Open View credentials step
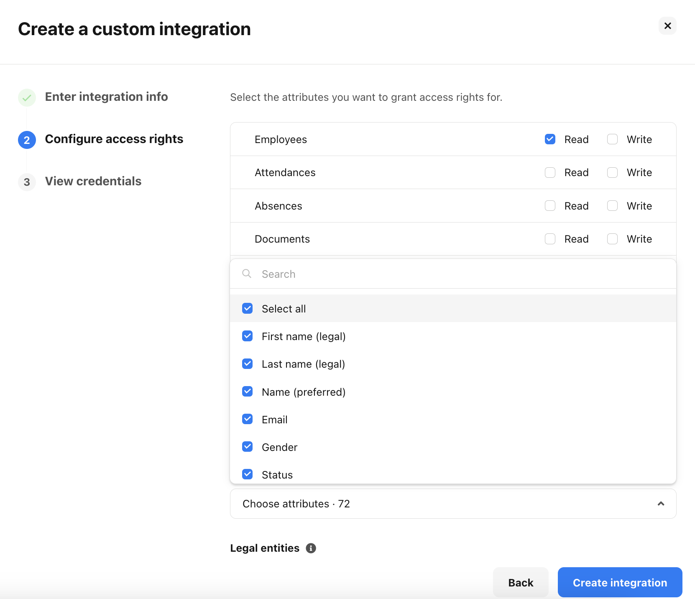The image size is (695, 599). point(93,181)
